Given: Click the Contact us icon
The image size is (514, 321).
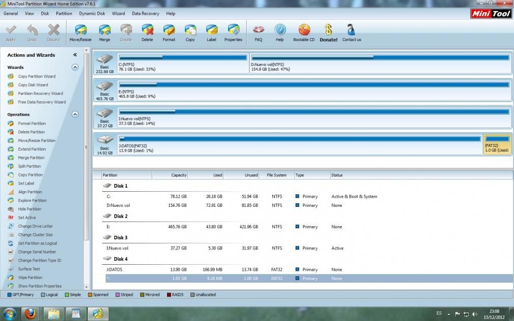Looking at the screenshot, I should (x=351, y=30).
